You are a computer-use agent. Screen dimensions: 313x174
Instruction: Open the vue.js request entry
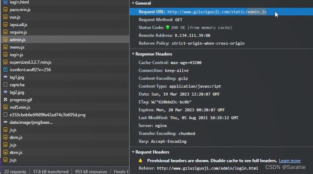[65, 17]
